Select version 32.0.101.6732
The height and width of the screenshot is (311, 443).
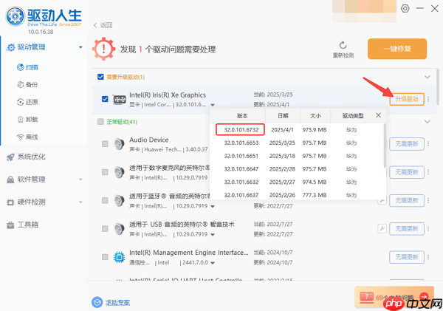[x=241, y=130]
